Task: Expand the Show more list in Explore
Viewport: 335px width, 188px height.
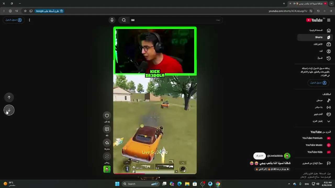Action: click(315, 121)
